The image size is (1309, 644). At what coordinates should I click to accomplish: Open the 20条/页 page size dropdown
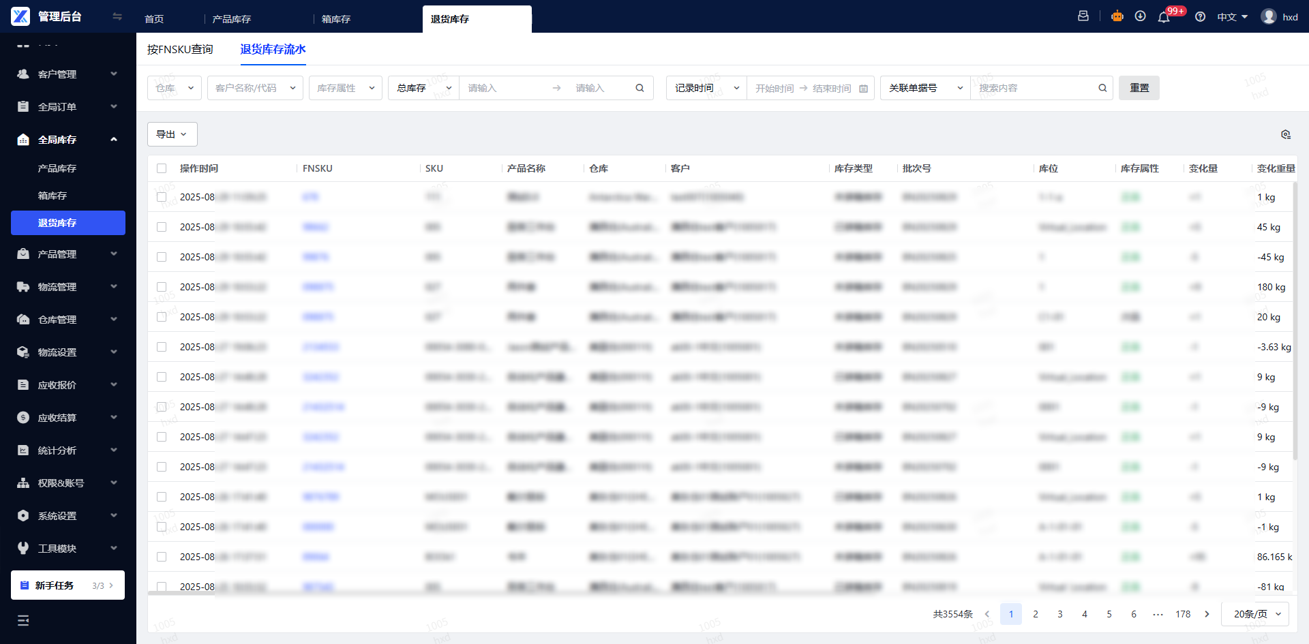(1255, 614)
